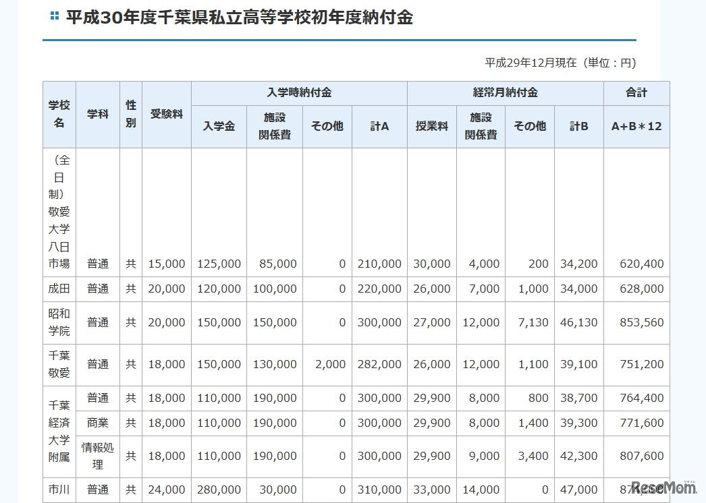Image resolution: width=706 pixels, height=503 pixels.
Task: Click school name 千葉経済大学附属
Action: [59, 432]
